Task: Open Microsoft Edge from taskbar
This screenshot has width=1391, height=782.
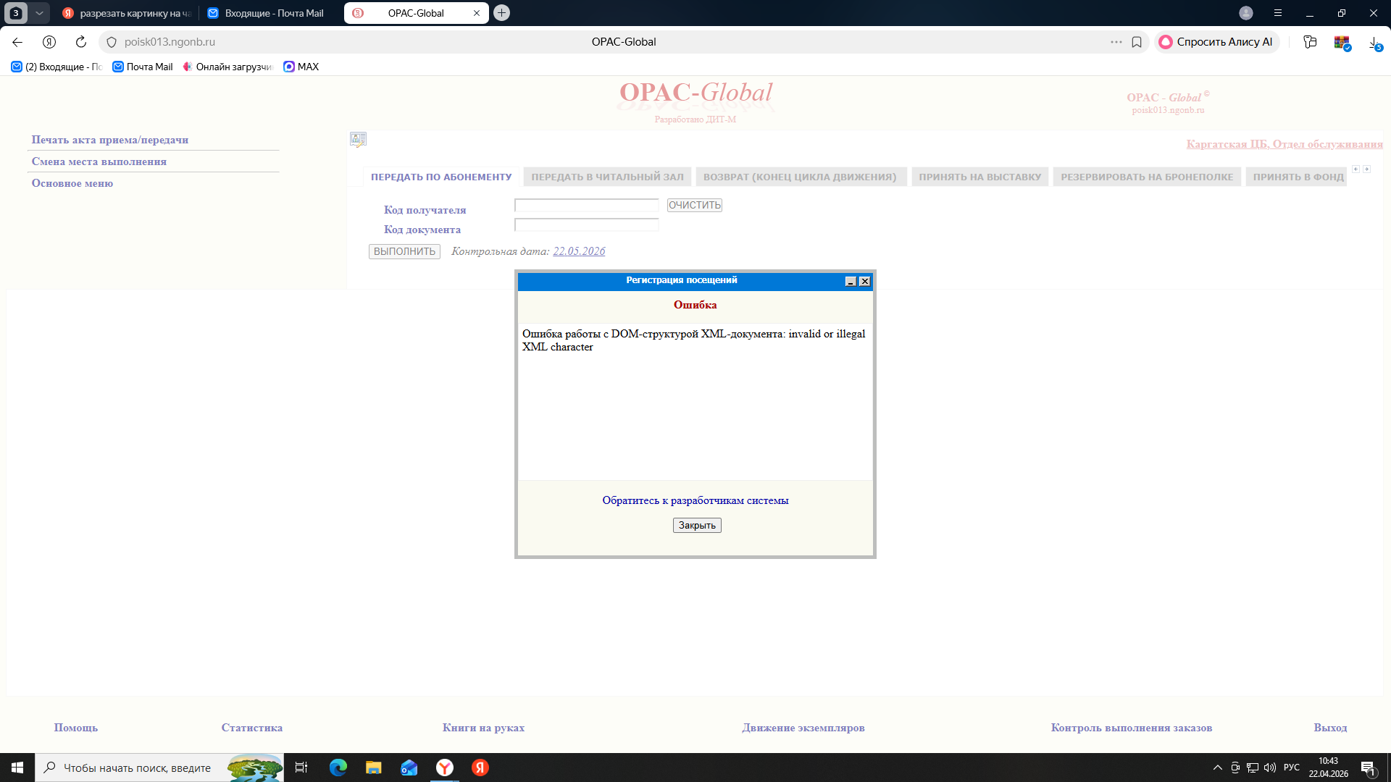Action: coord(338,768)
